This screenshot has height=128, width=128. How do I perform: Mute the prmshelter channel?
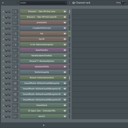pos(3,23)
